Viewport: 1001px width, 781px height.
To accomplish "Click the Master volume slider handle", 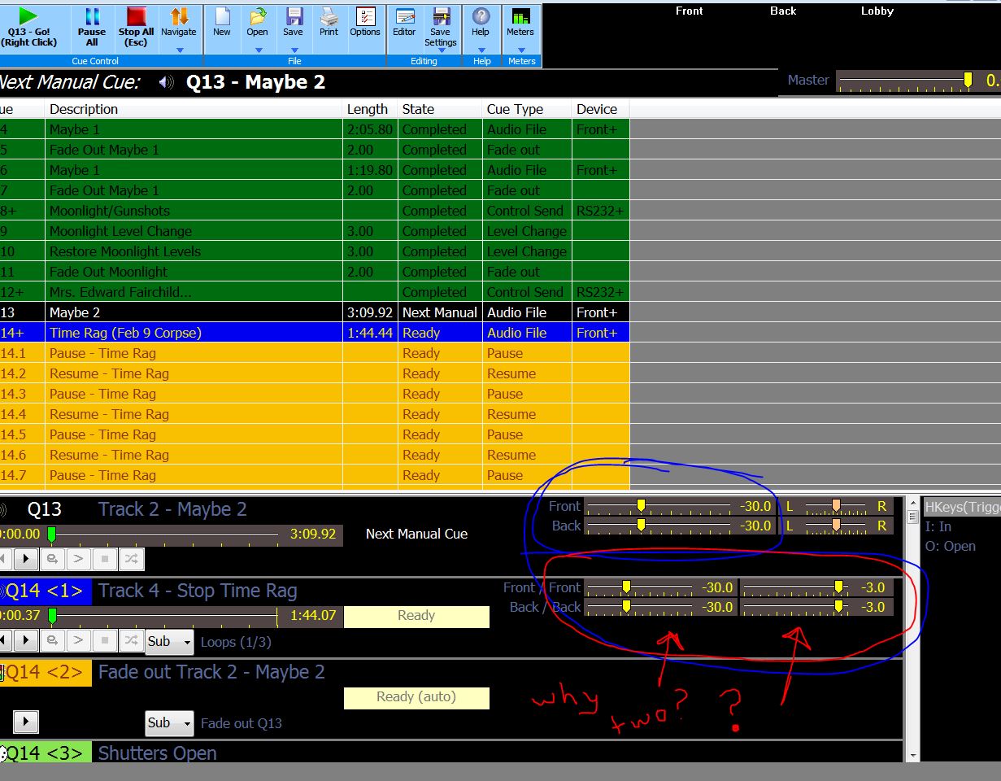I will point(968,80).
